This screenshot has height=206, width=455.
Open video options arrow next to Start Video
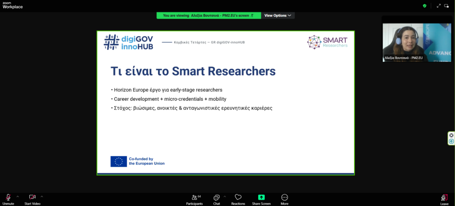coord(42,196)
